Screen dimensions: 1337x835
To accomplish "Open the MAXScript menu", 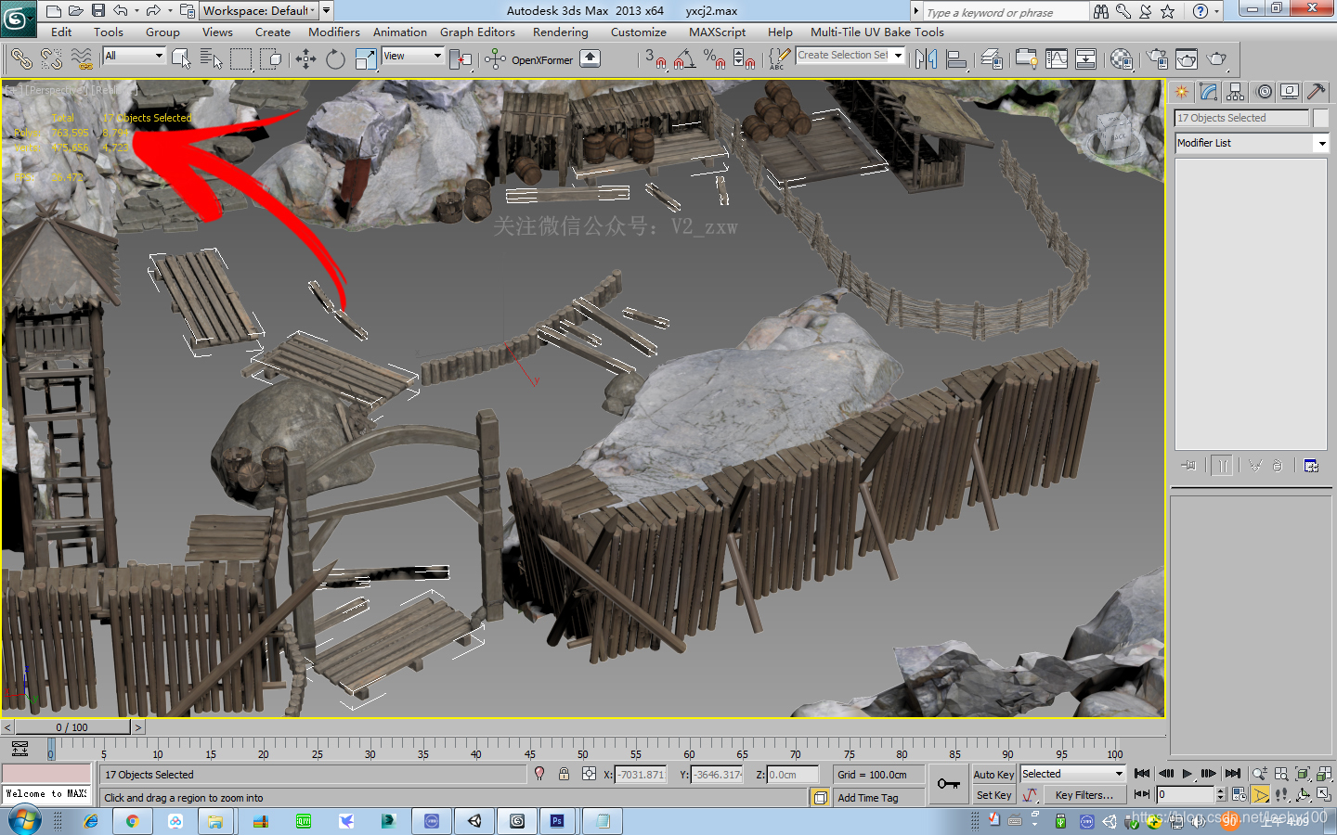I will click(717, 32).
